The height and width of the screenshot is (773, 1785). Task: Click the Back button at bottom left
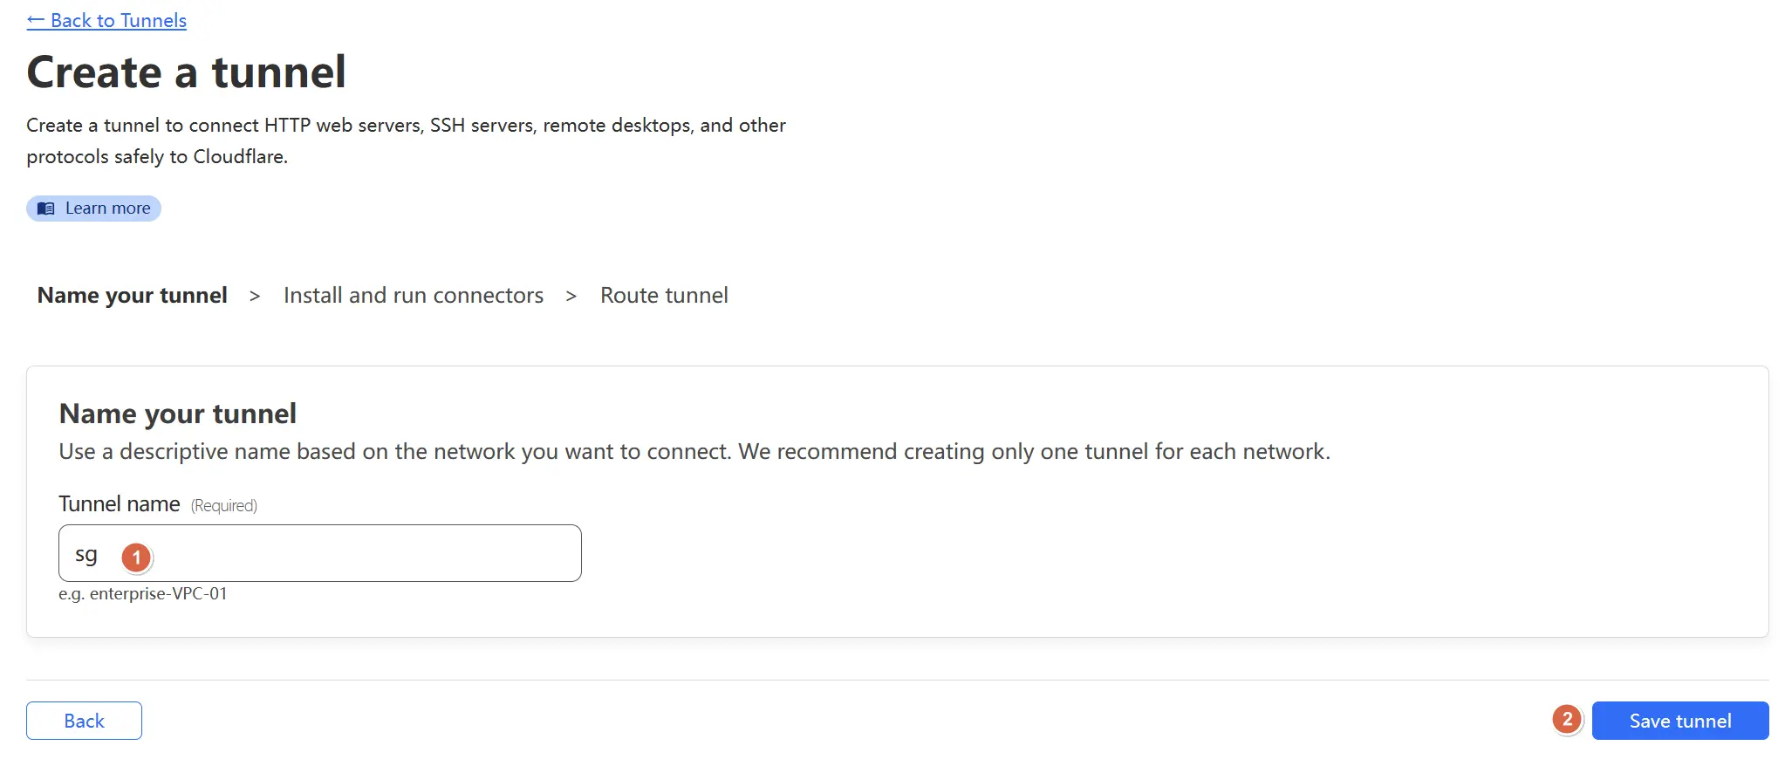click(84, 721)
